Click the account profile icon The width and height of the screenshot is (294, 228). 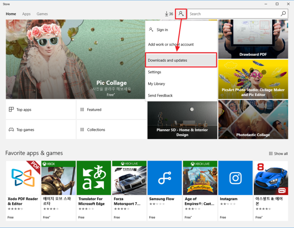(x=181, y=13)
